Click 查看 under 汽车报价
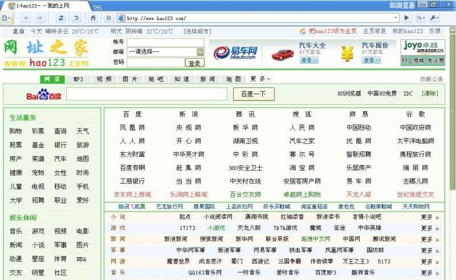The height and width of the screenshot is (280, 456). (372, 60)
